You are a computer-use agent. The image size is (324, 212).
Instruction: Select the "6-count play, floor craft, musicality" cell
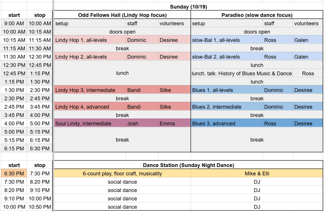(x=122, y=173)
